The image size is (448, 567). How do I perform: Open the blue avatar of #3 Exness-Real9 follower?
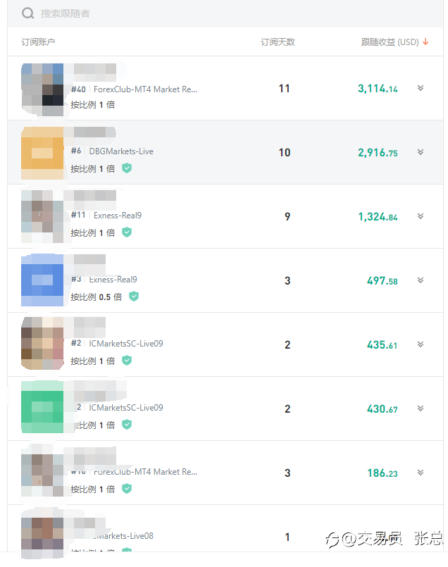pyautogui.click(x=42, y=280)
